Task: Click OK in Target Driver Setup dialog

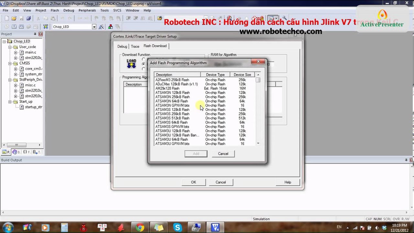Action: pos(193,182)
